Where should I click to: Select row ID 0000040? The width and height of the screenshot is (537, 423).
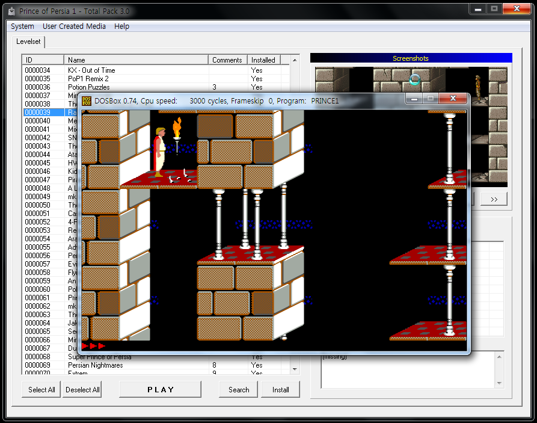tap(37, 121)
